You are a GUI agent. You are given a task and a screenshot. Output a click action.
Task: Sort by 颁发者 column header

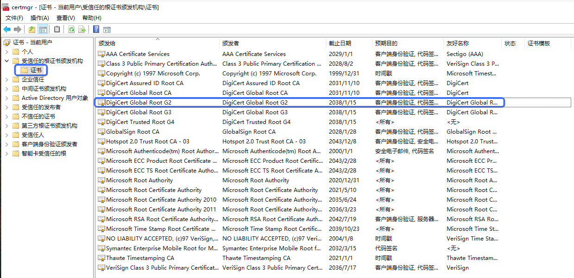(231, 43)
